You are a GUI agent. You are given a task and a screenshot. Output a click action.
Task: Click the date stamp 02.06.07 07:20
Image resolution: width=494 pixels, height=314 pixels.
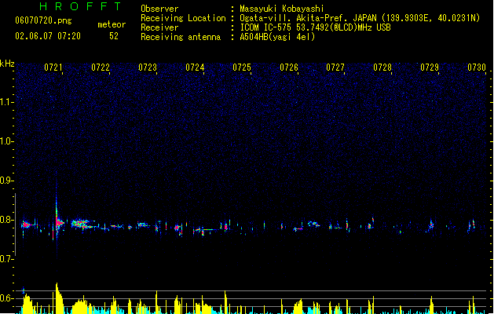click(x=48, y=36)
